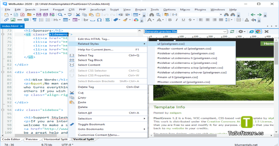Switch to the Preview tab
Viewport: 279px width, 146px height.
click(32, 139)
